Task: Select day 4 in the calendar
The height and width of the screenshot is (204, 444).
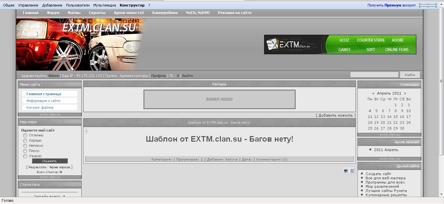Action: pyautogui.click(x=370, y=111)
